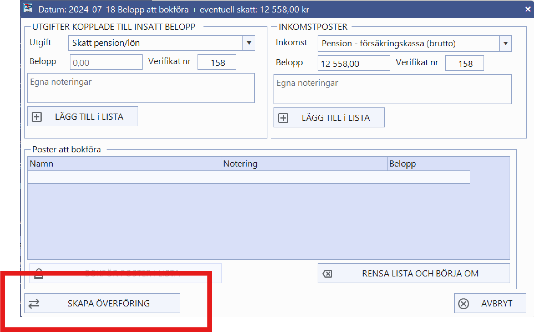This screenshot has width=534, height=332.
Task: Click the circled X icon on AVBRYT
Action: click(x=464, y=304)
